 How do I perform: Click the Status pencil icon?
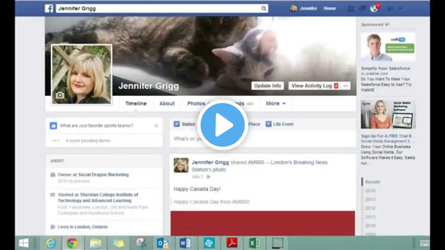[x=177, y=124]
